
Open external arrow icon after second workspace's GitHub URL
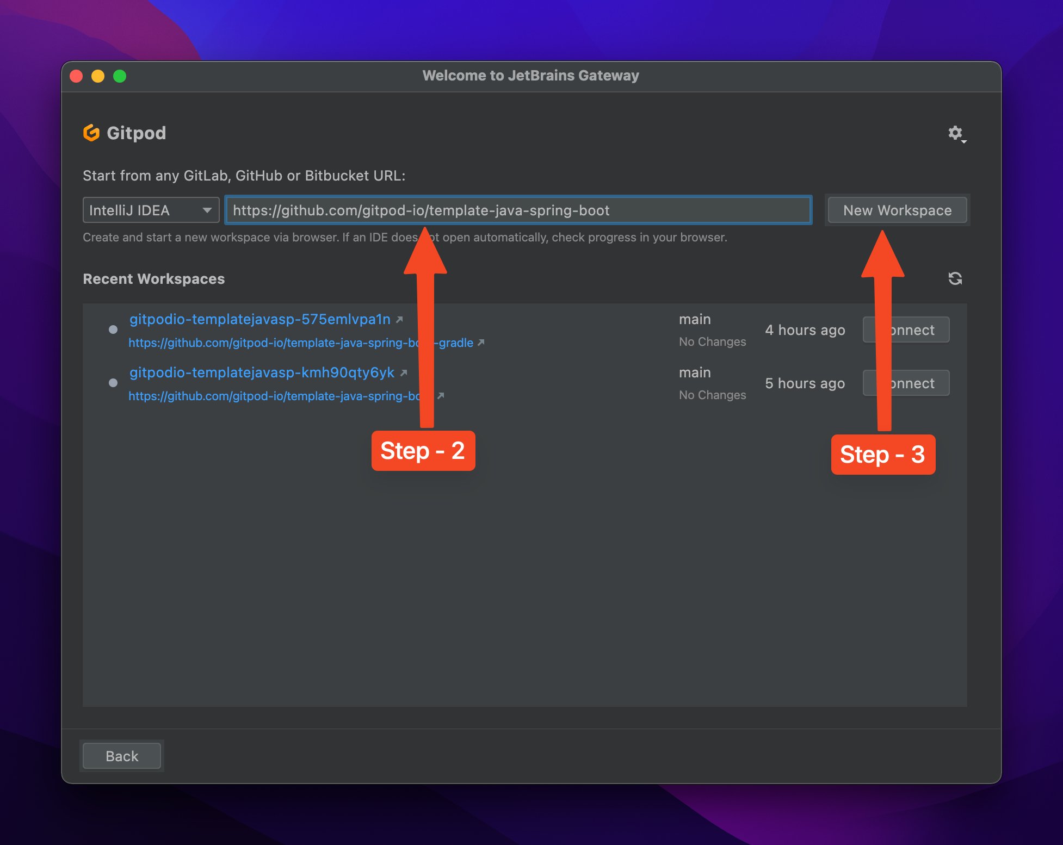pyautogui.click(x=441, y=396)
